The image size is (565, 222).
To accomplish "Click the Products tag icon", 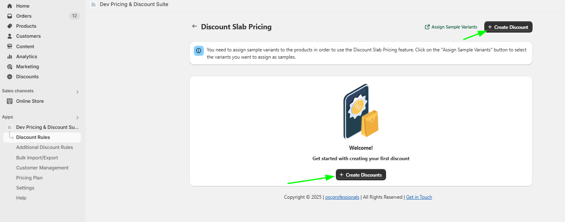I will (10, 26).
